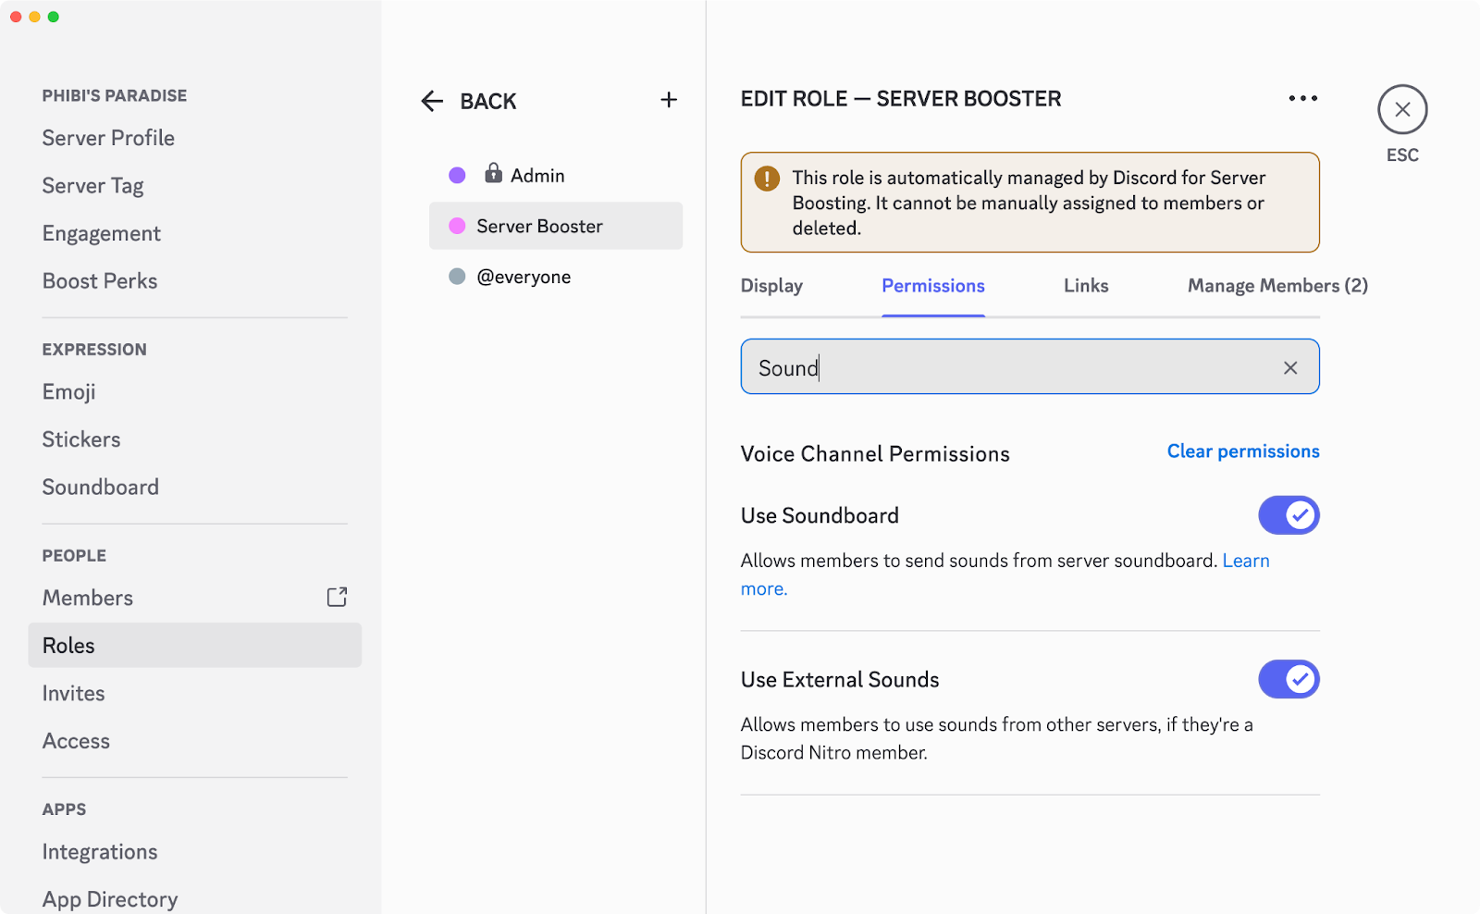Viewport: 1480px width, 914px height.
Task: Click the macOS yellow minimize button
Action: click(x=34, y=17)
